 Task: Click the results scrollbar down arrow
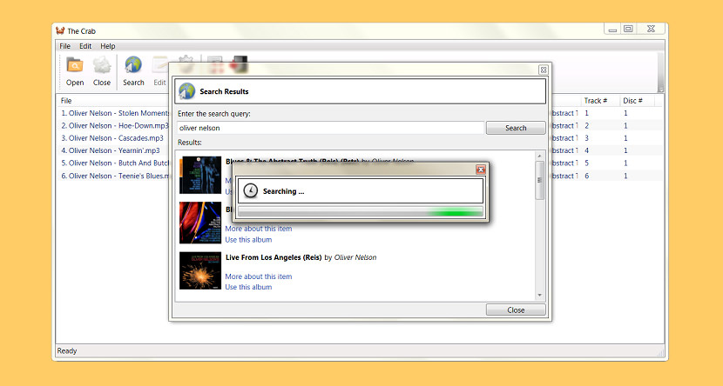[x=539, y=296]
